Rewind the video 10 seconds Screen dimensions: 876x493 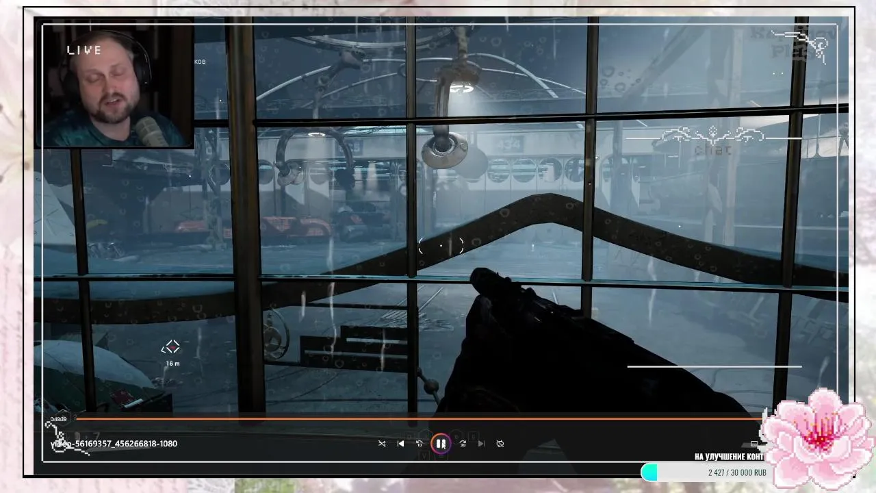(420, 444)
